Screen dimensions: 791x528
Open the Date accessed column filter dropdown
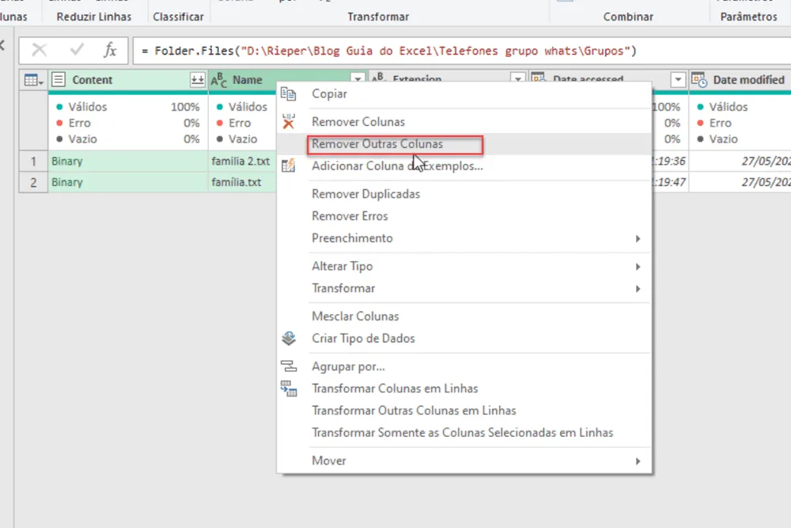678,80
